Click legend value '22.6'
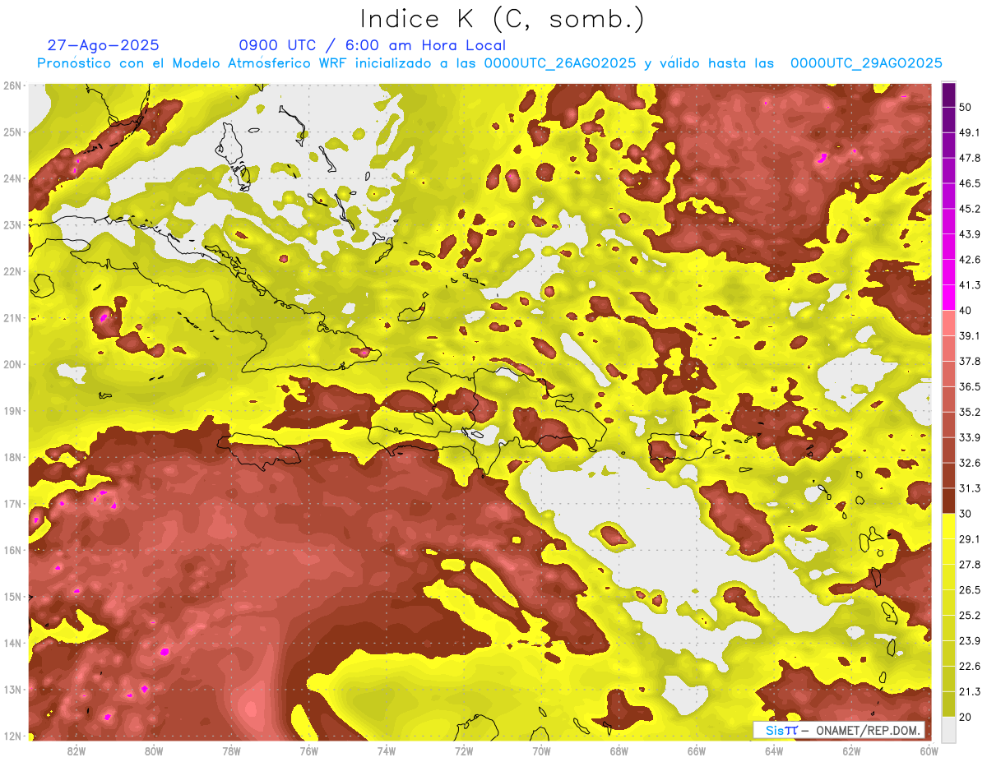Screen dimensions: 987x762 point(969,666)
